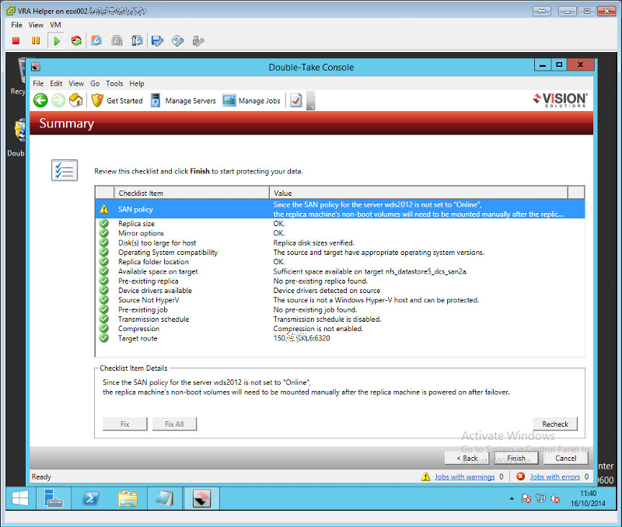Viewport: 622px width, 527px height.
Task: Open the Tools menu
Action: point(114,84)
